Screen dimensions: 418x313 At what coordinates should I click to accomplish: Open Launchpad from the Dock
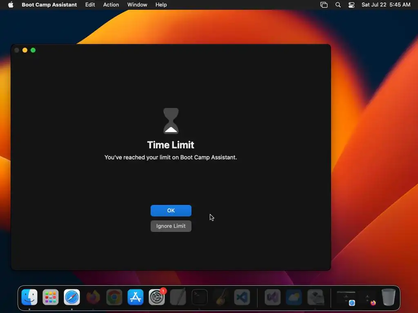tap(51, 297)
